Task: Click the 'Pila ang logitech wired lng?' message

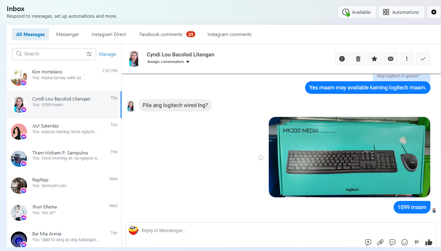Action: [175, 105]
